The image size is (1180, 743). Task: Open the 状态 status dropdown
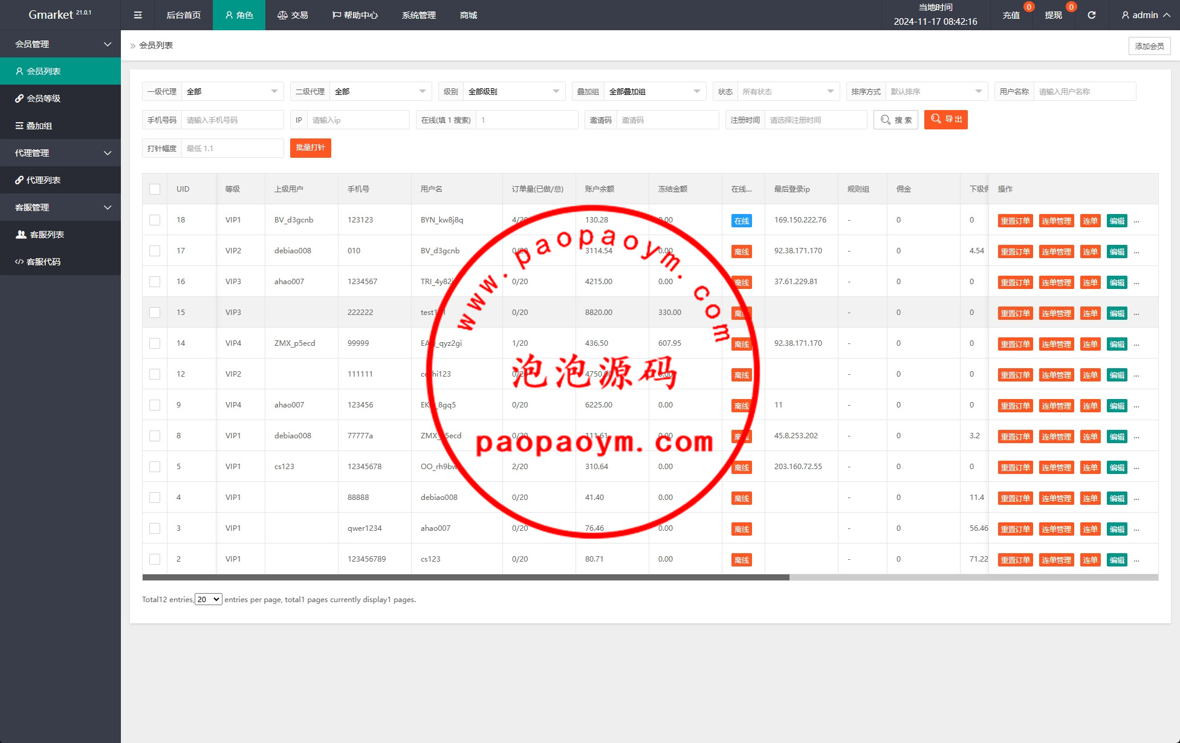(x=788, y=91)
